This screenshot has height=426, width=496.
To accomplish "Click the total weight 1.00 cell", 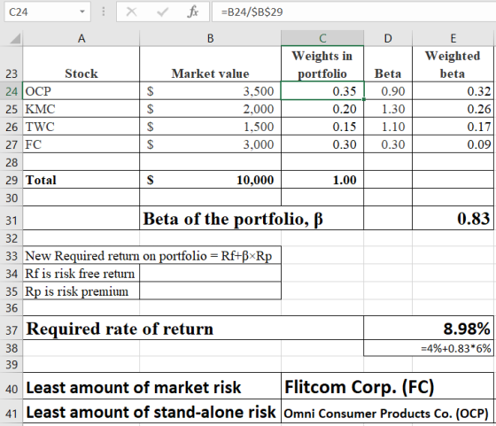I will point(322,180).
